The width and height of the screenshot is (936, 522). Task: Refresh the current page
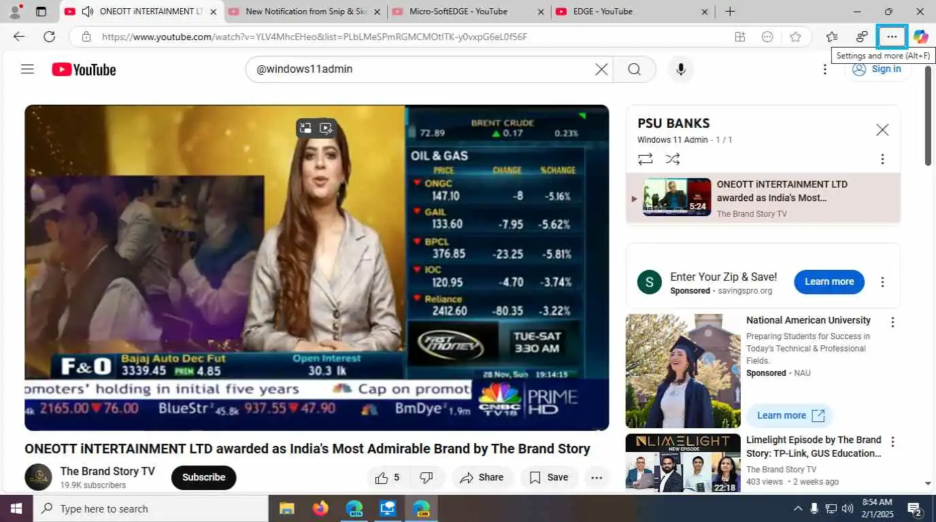tap(49, 37)
